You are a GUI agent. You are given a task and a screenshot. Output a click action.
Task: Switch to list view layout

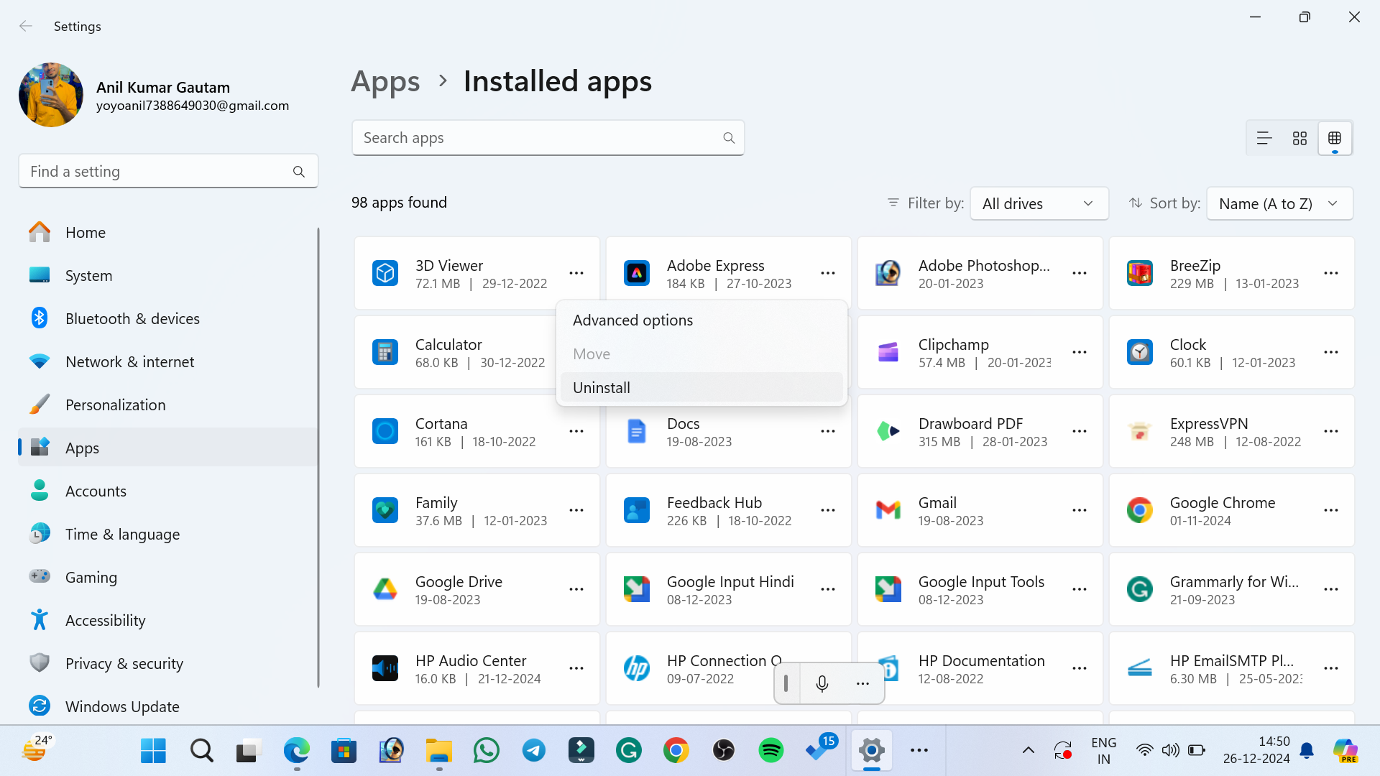click(1264, 138)
